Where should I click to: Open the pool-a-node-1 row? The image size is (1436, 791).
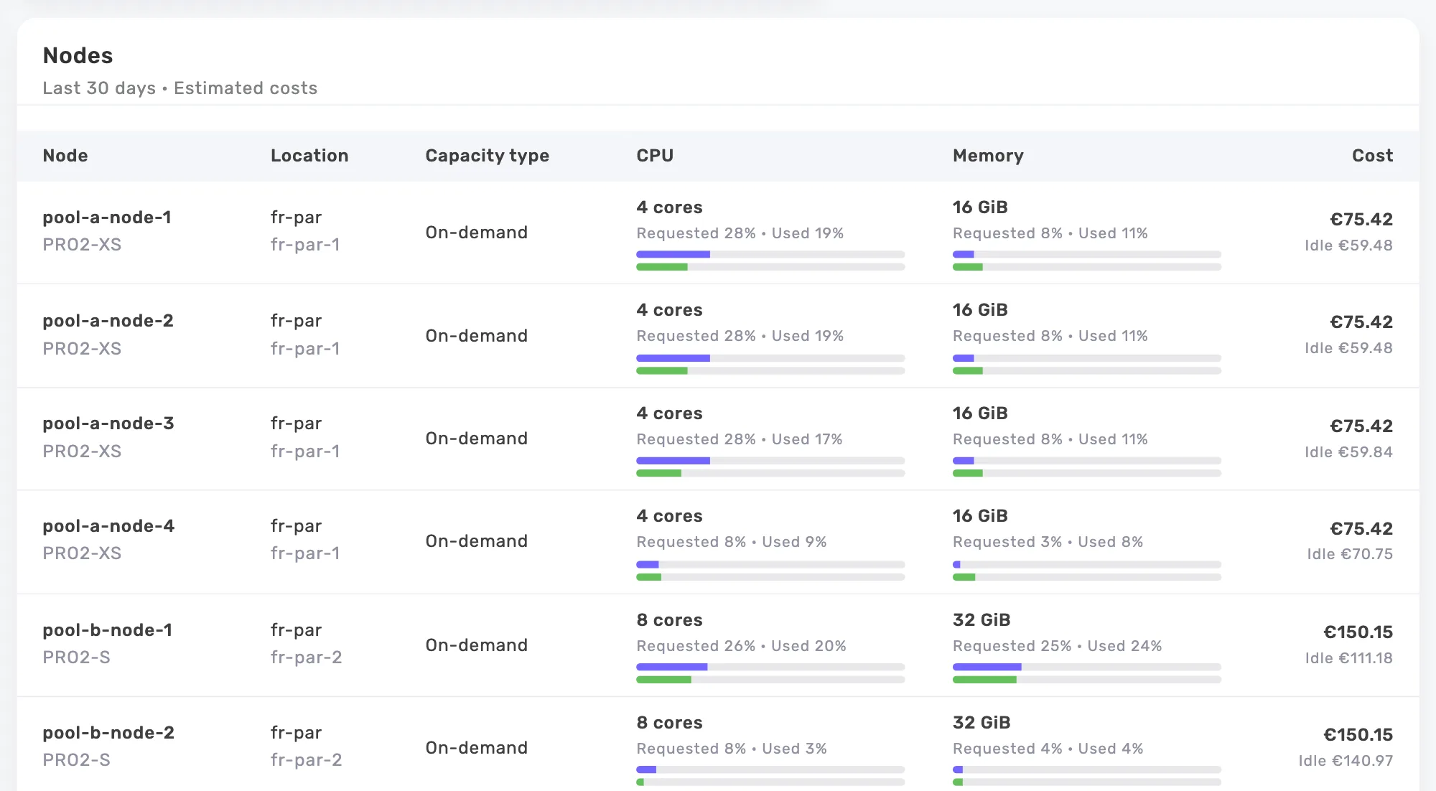[x=718, y=233]
